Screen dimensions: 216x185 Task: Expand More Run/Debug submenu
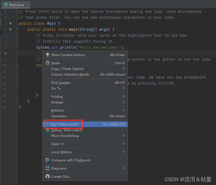click(85, 136)
